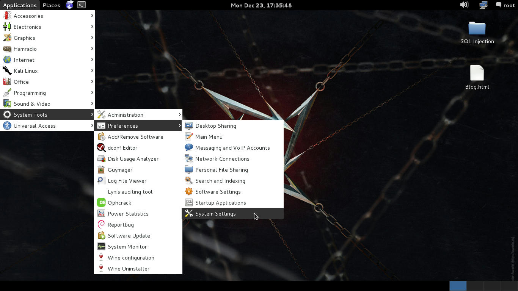
Task: Click the dconf Editor icon
Action: click(101, 148)
